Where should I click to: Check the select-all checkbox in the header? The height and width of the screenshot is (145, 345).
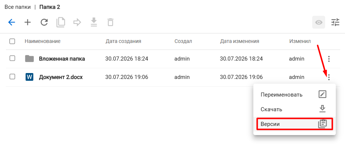(x=12, y=41)
